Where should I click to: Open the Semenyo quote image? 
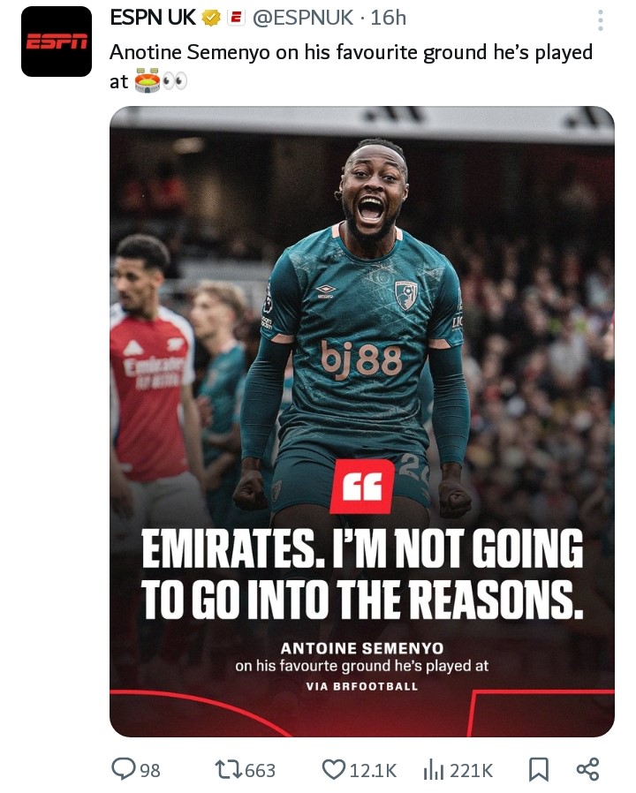[x=362, y=421]
